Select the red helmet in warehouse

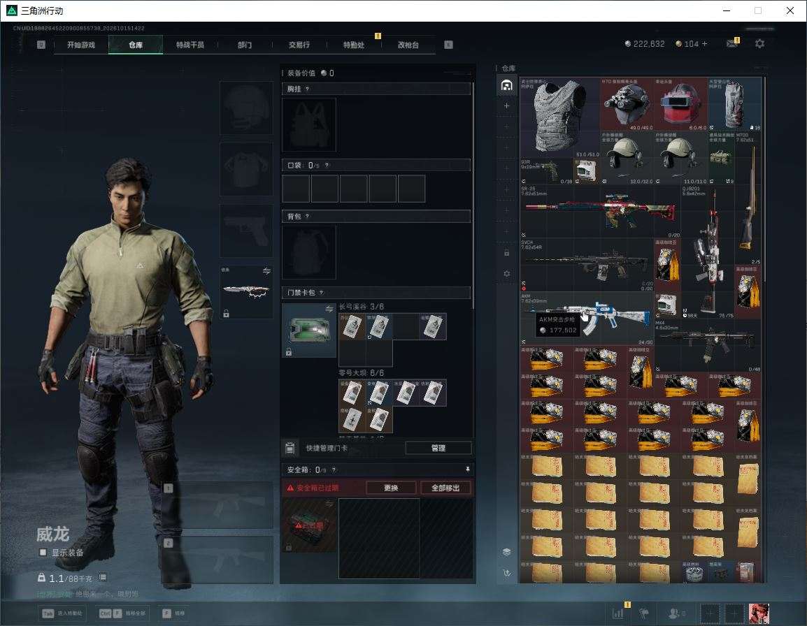click(x=680, y=104)
